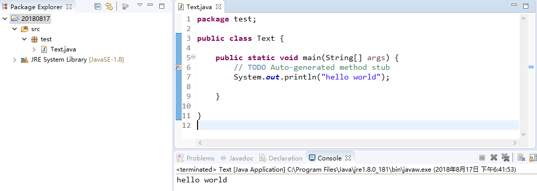
Task: Fold the main method at line 5
Action: coord(193,58)
